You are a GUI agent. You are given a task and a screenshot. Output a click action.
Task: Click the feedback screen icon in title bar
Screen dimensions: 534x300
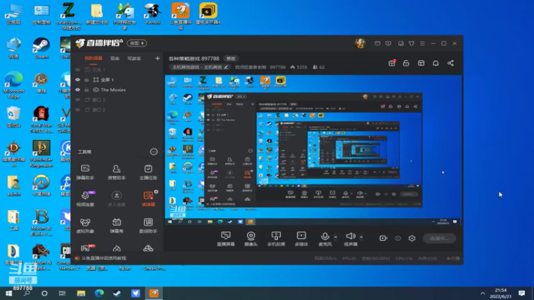tap(388, 43)
